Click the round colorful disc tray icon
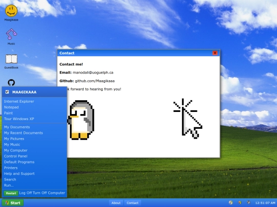Screen dimensions: 277x207 click(x=230, y=202)
